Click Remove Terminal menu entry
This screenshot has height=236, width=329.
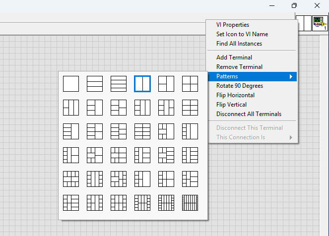(x=252, y=67)
